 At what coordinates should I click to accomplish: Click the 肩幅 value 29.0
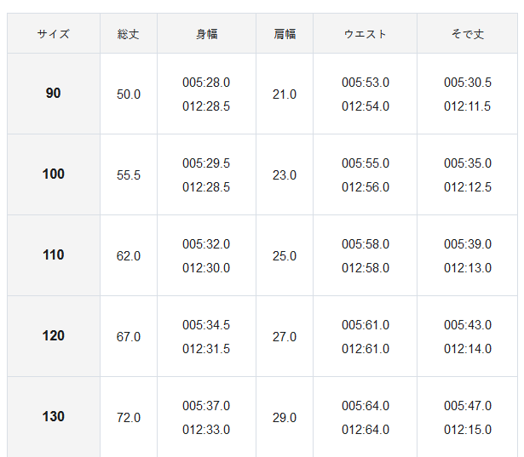click(285, 418)
